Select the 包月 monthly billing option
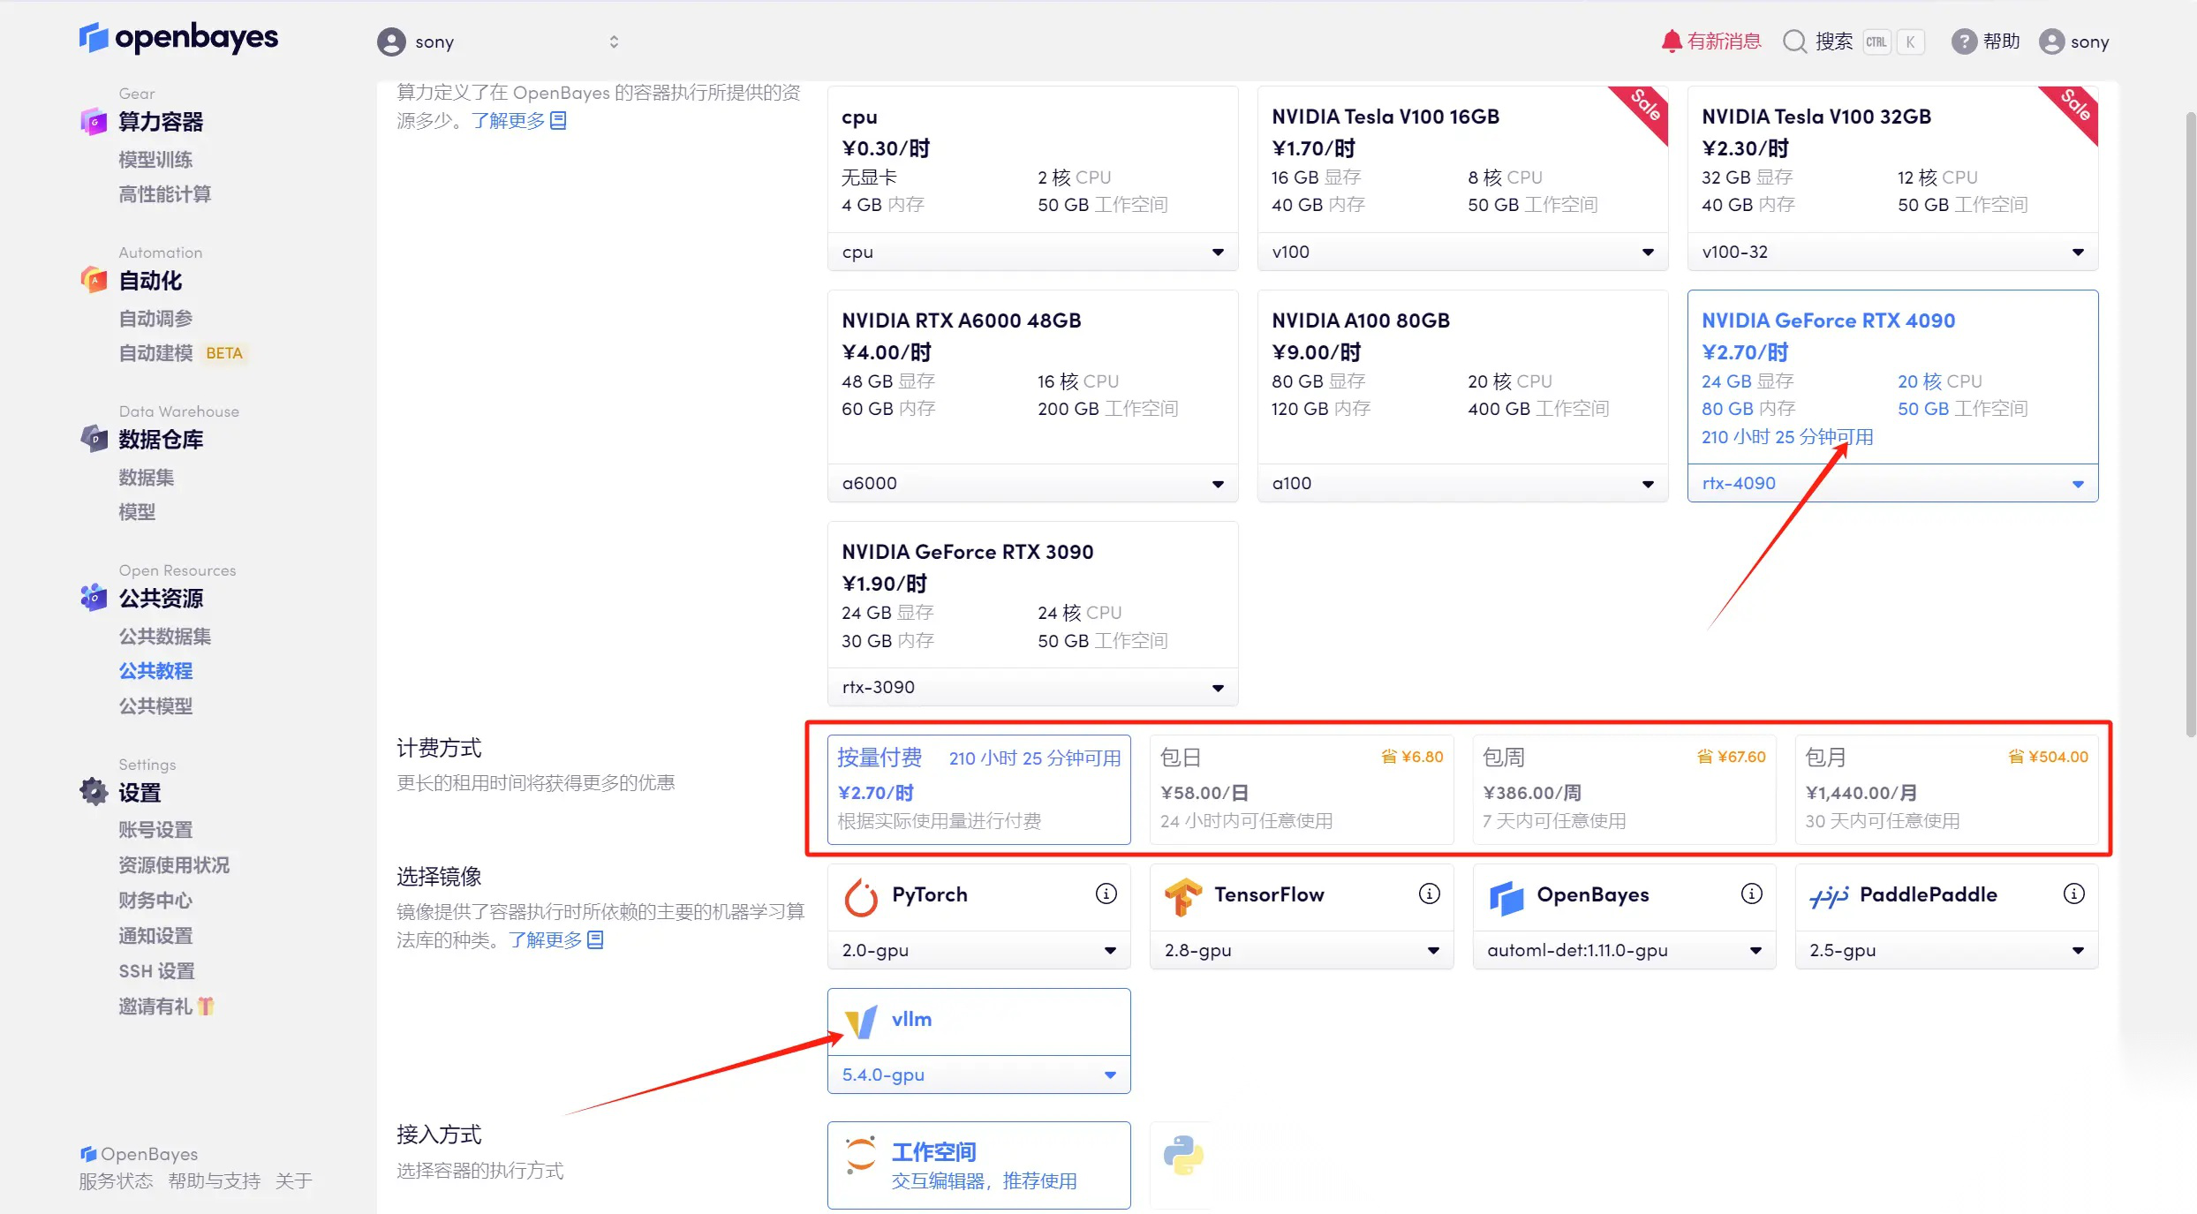2197x1214 pixels. [1946, 789]
